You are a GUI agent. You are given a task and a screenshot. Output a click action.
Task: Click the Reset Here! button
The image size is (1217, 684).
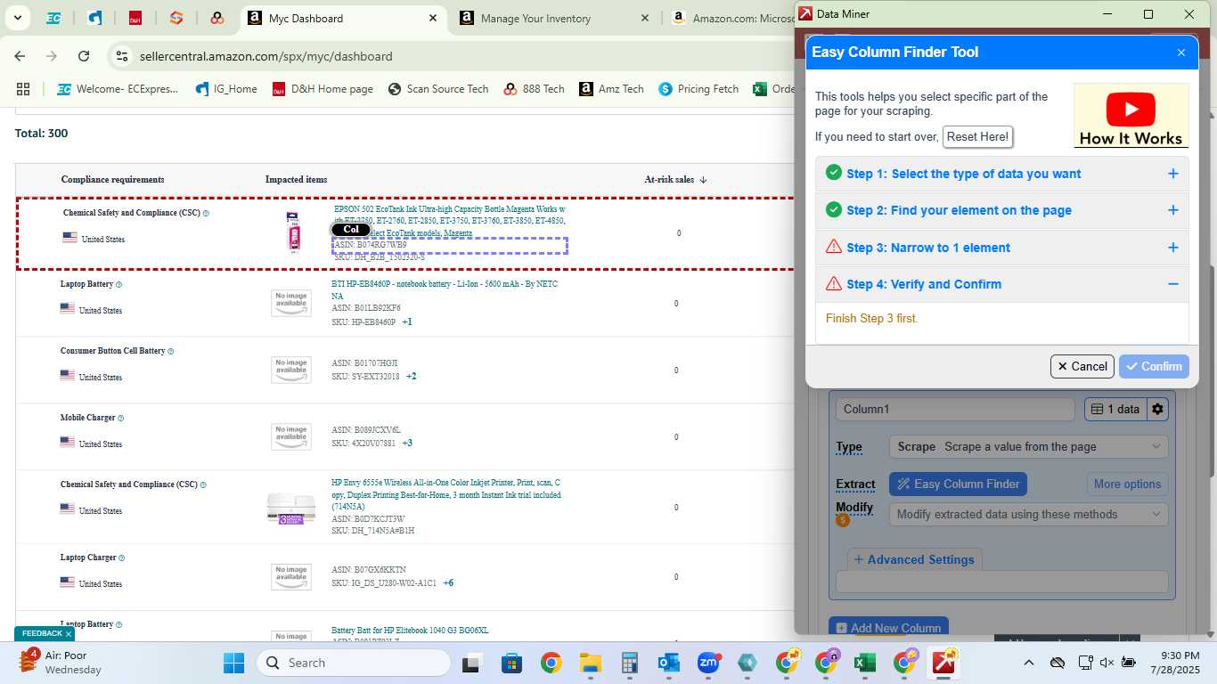(977, 137)
